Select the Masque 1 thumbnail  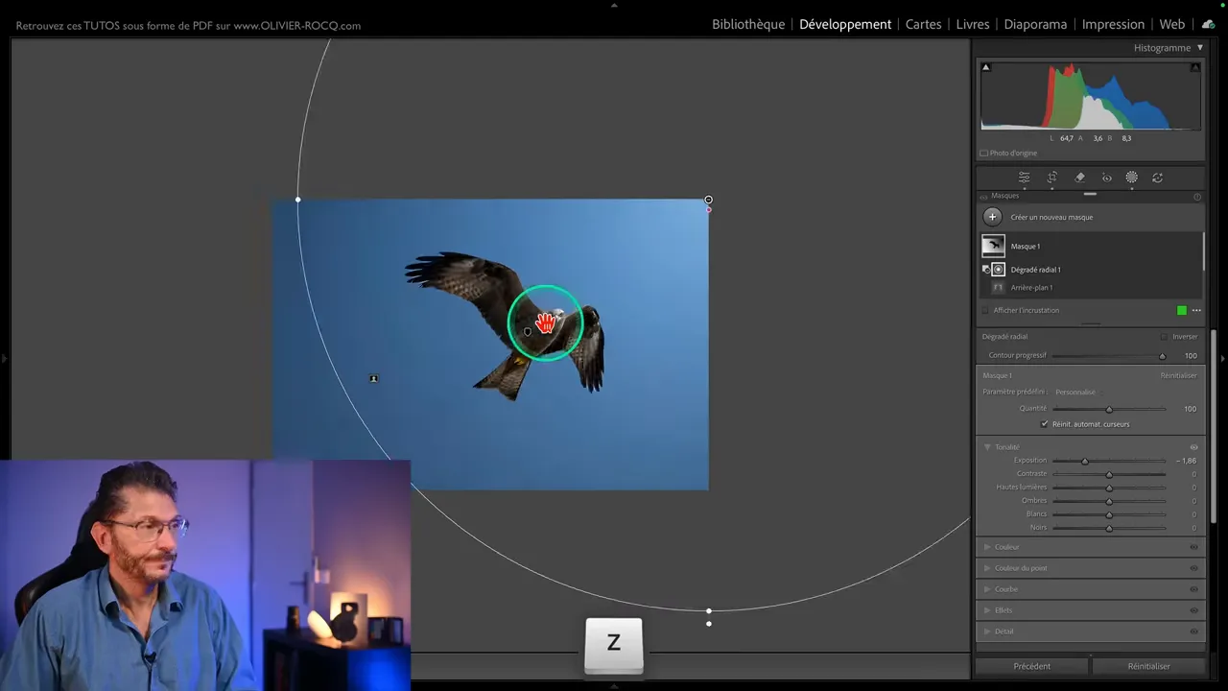[993, 246]
